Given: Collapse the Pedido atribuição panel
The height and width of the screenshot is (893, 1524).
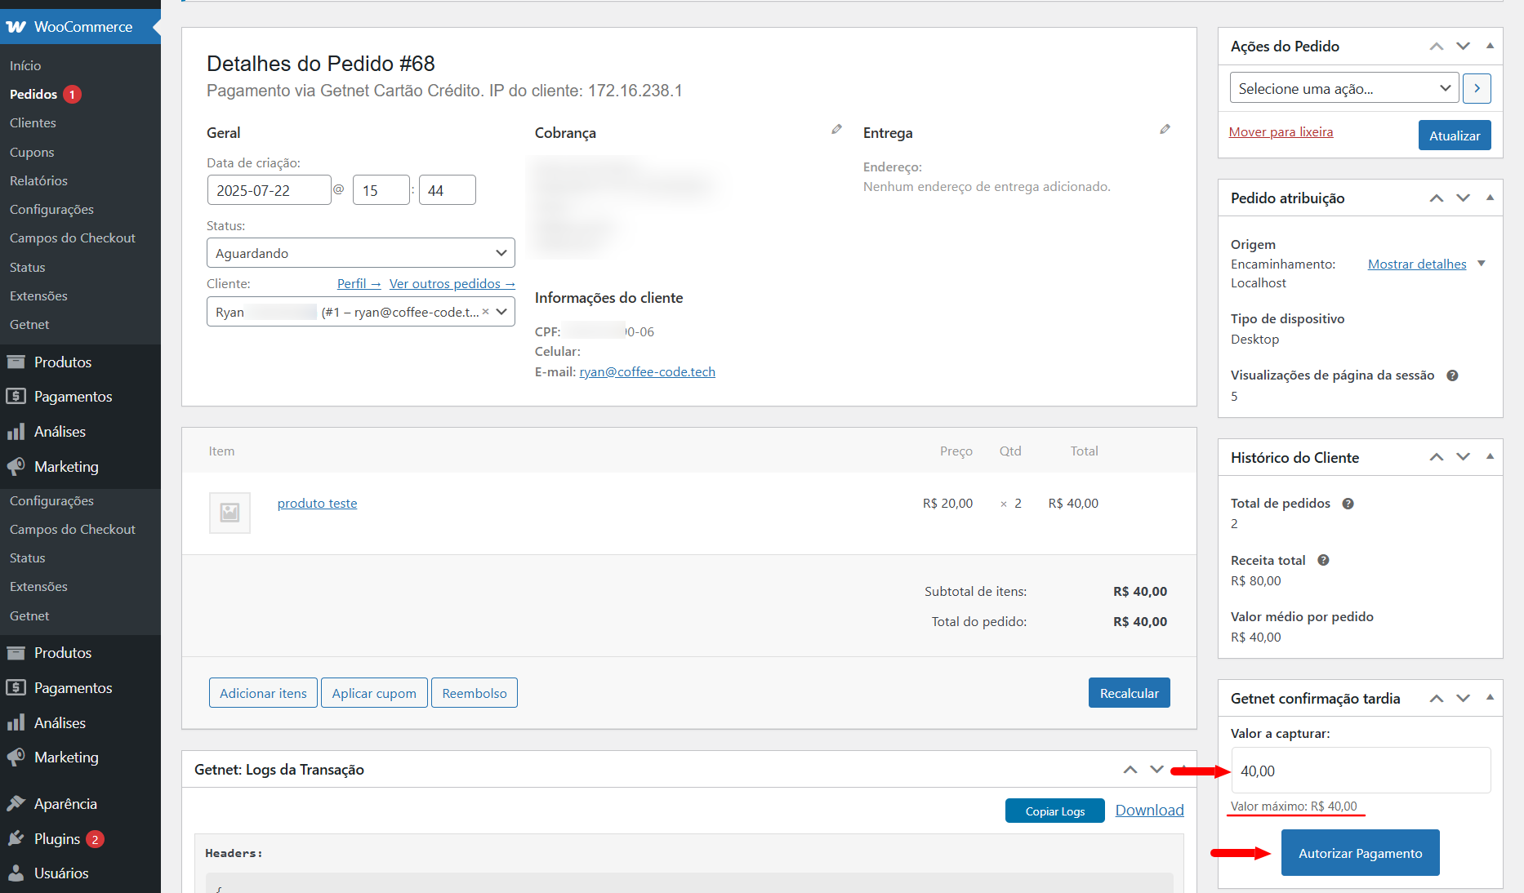Looking at the screenshot, I should pos(1490,198).
